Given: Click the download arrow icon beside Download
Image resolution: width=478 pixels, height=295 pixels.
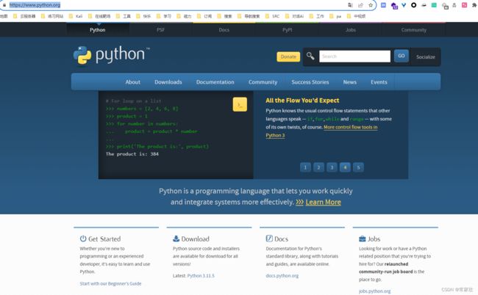Looking at the screenshot, I should coord(176,238).
